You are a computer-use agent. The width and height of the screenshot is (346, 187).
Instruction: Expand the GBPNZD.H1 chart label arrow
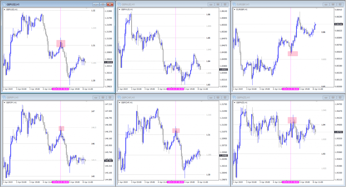pyautogui.click(x=234, y=103)
